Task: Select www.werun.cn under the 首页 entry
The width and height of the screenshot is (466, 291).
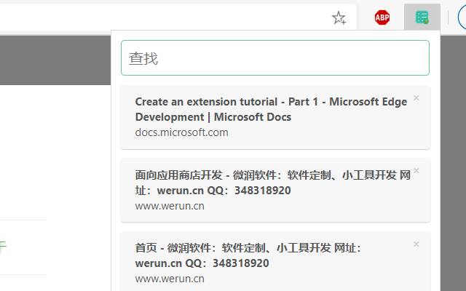Action: point(170,279)
